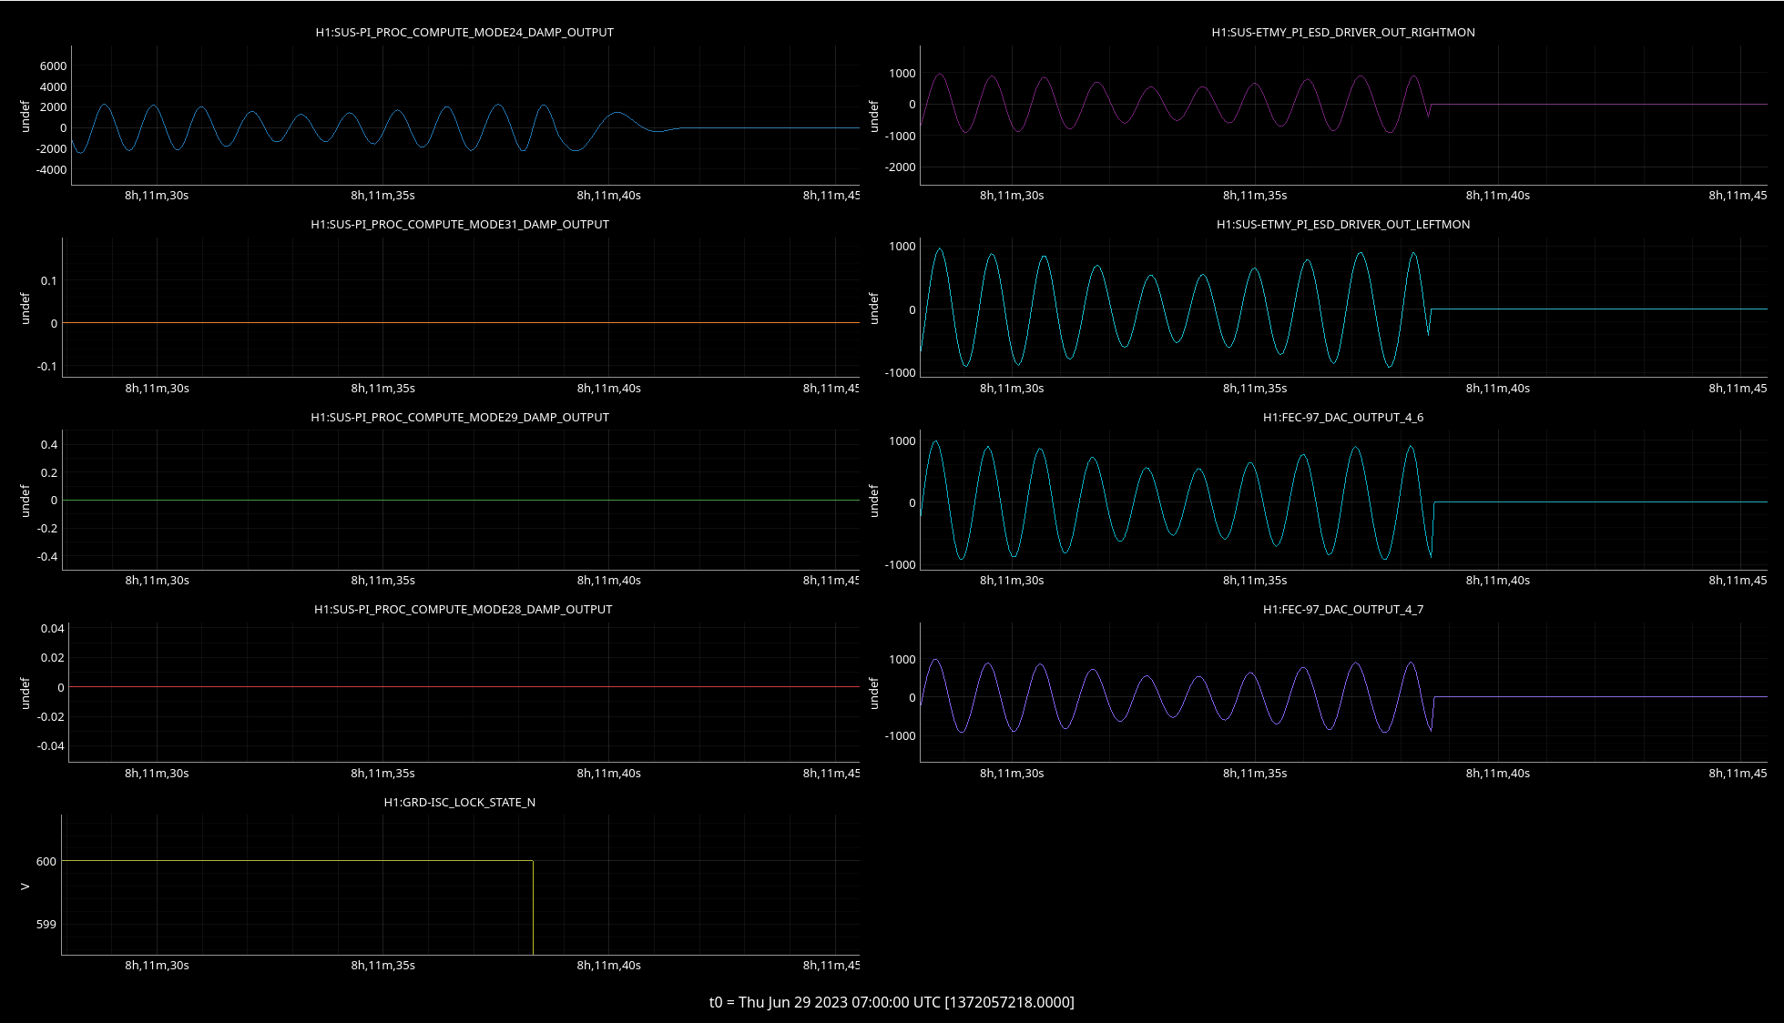Click the 8h,11m,40s tick under lock state plot
This screenshot has height=1023, width=1784.
[608, 965]
